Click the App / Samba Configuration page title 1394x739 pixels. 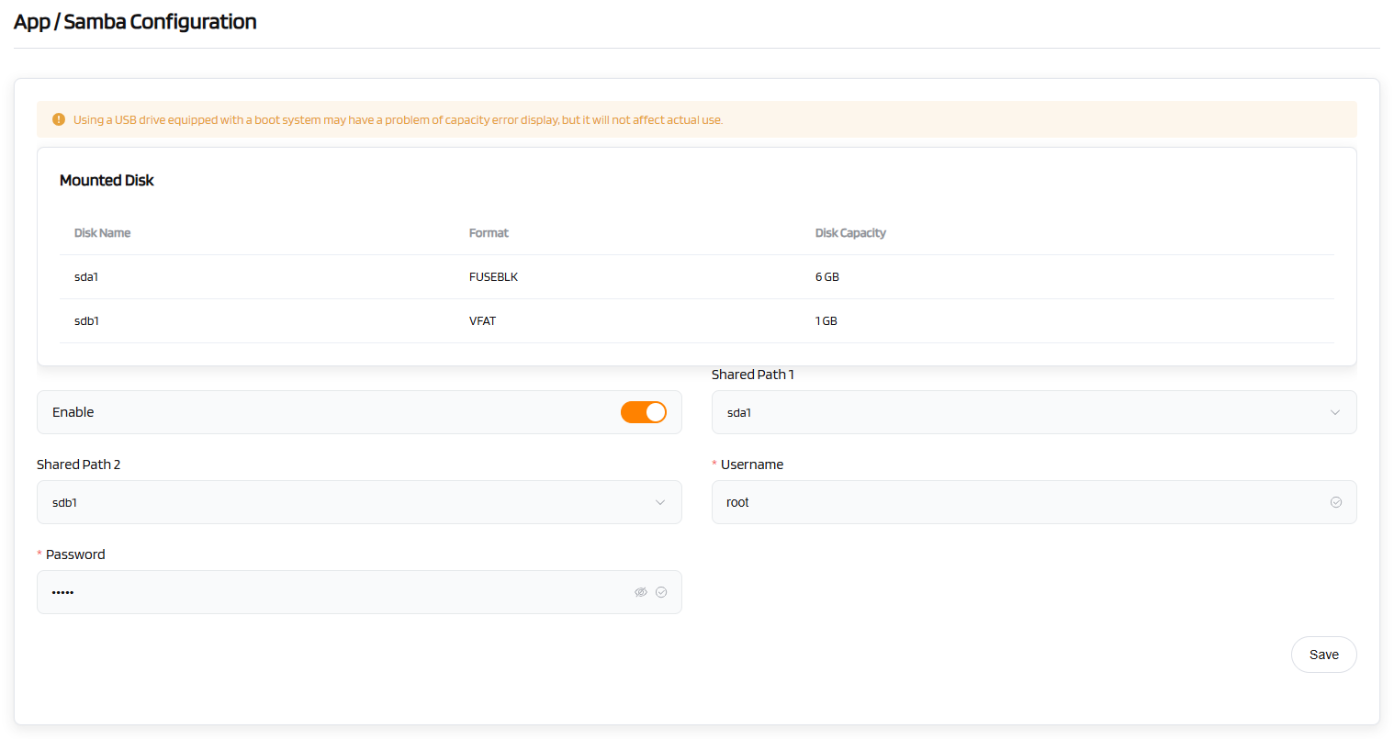135,22
